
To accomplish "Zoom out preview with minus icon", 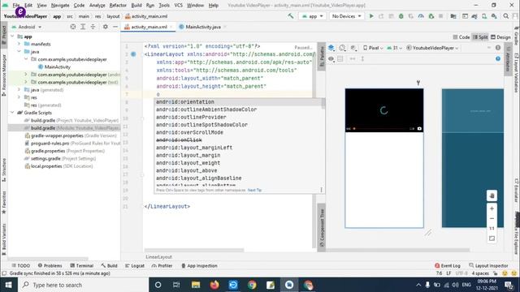I will click(x=492, y=218).
